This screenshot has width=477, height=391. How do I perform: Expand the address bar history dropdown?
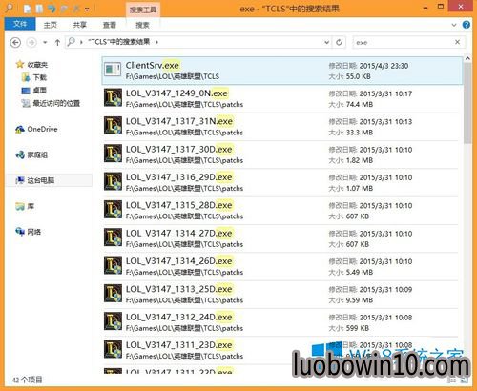pos(326,42)
